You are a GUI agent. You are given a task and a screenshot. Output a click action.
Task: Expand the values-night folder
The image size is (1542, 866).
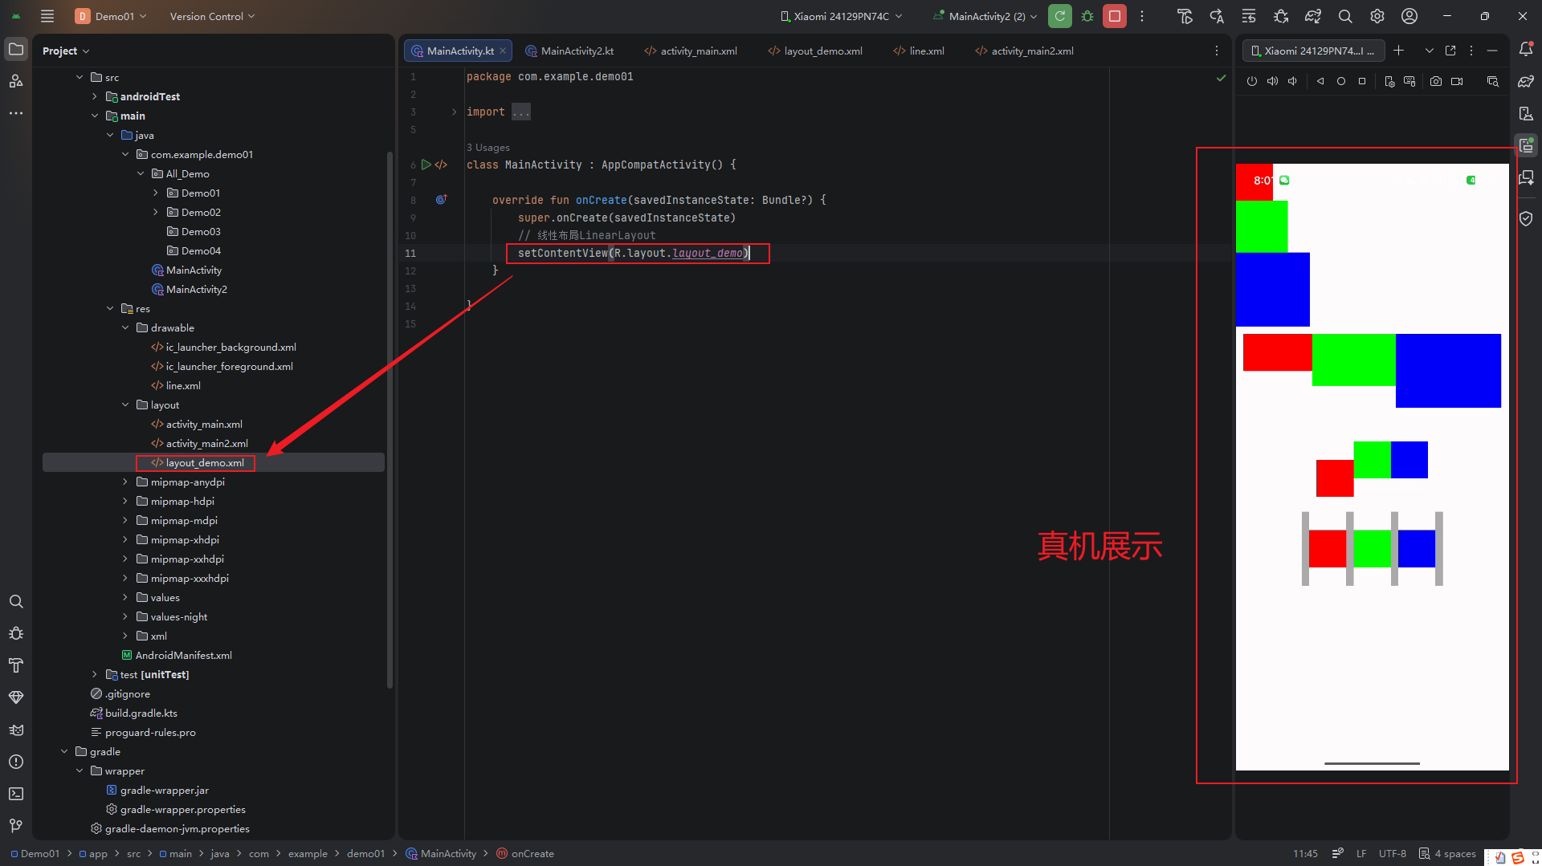coord(125,616)
